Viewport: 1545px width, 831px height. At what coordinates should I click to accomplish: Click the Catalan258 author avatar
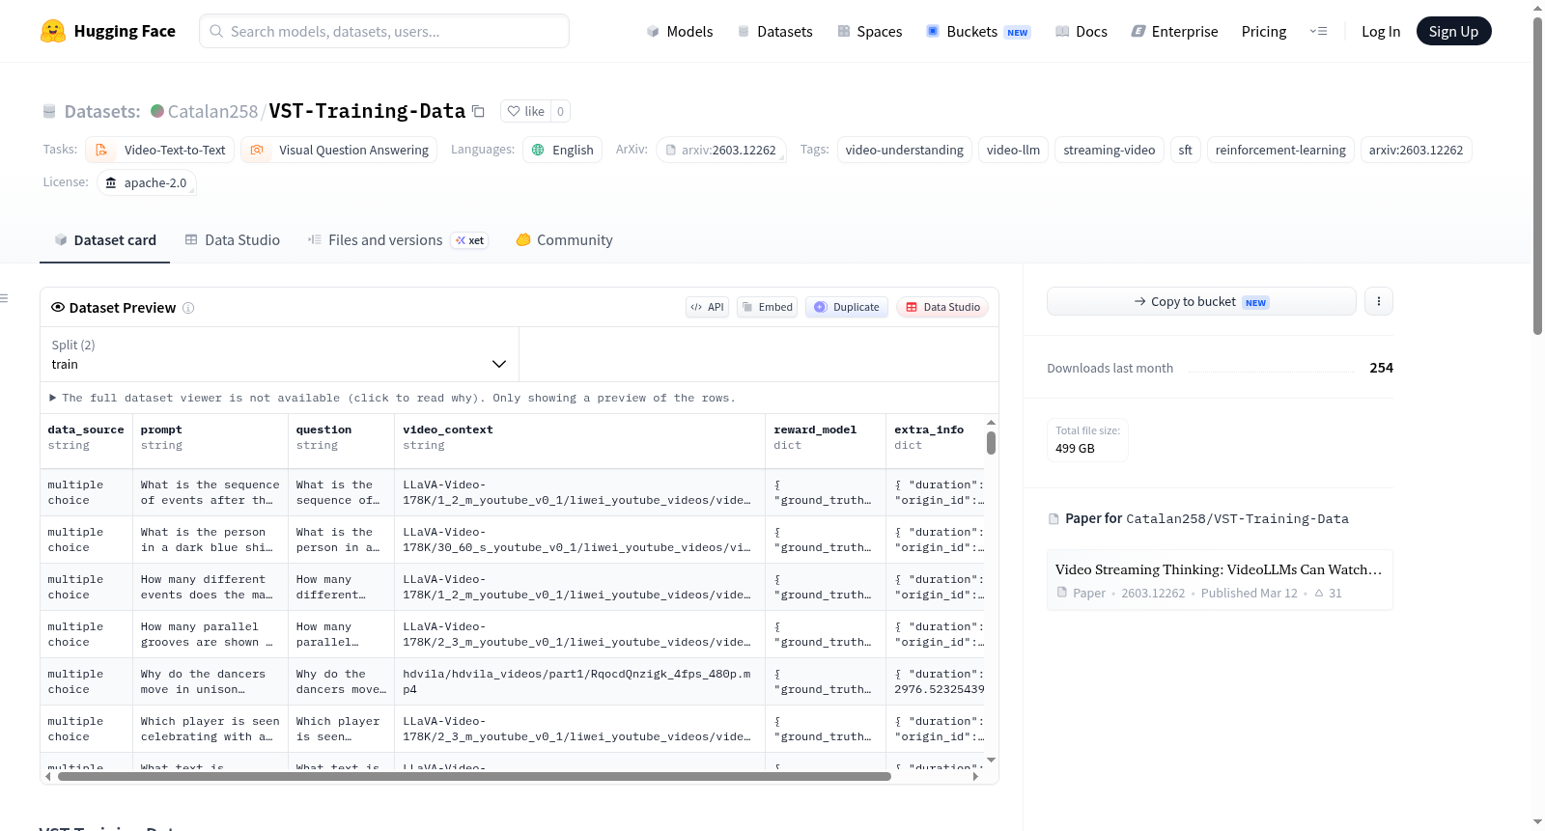(157, 111)
